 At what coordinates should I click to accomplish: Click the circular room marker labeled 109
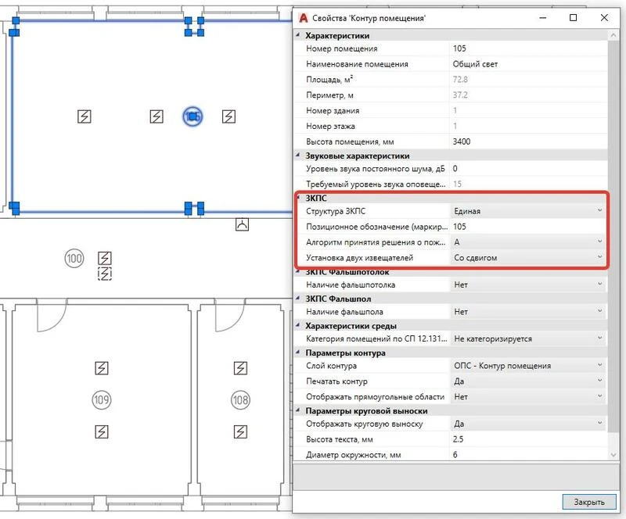click(x=101, y=400)
